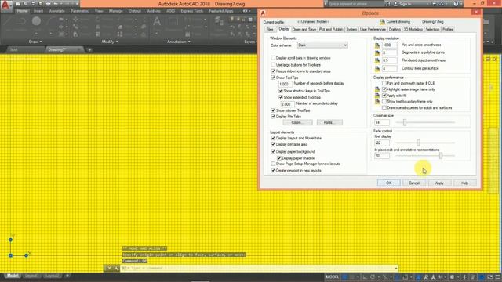
Task: Click the Help button in Options dialog
Action: (x=464, y=183)
